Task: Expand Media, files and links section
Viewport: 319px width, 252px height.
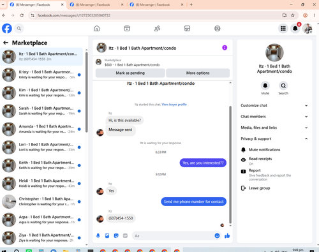Action: [274, 128]
